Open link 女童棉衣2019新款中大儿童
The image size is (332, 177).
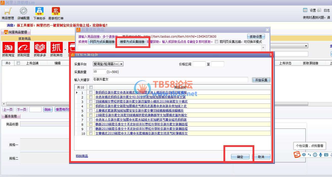(x=141, y=133)
